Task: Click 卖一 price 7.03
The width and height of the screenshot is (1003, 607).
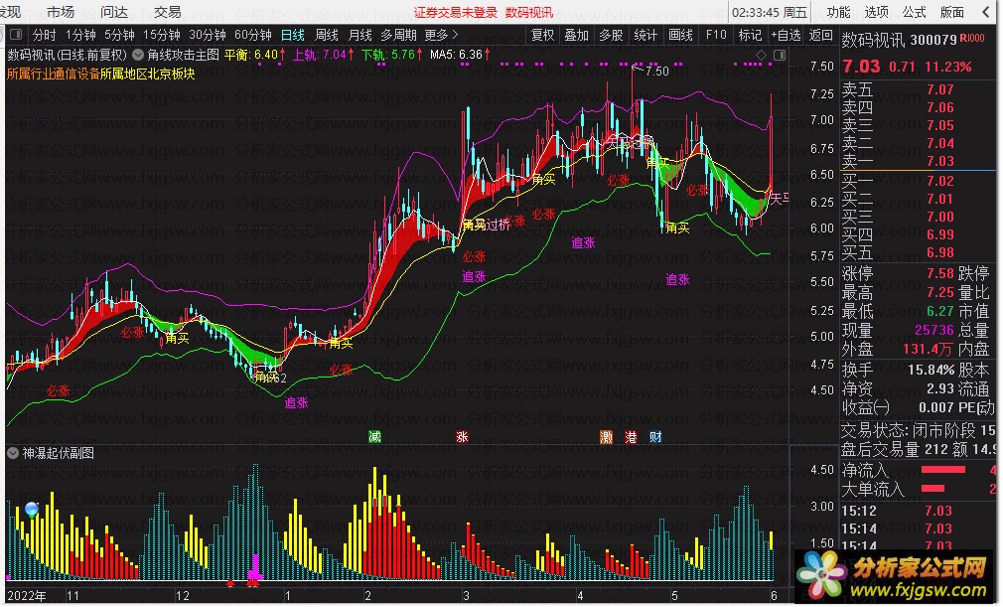Action: point(940,161)
